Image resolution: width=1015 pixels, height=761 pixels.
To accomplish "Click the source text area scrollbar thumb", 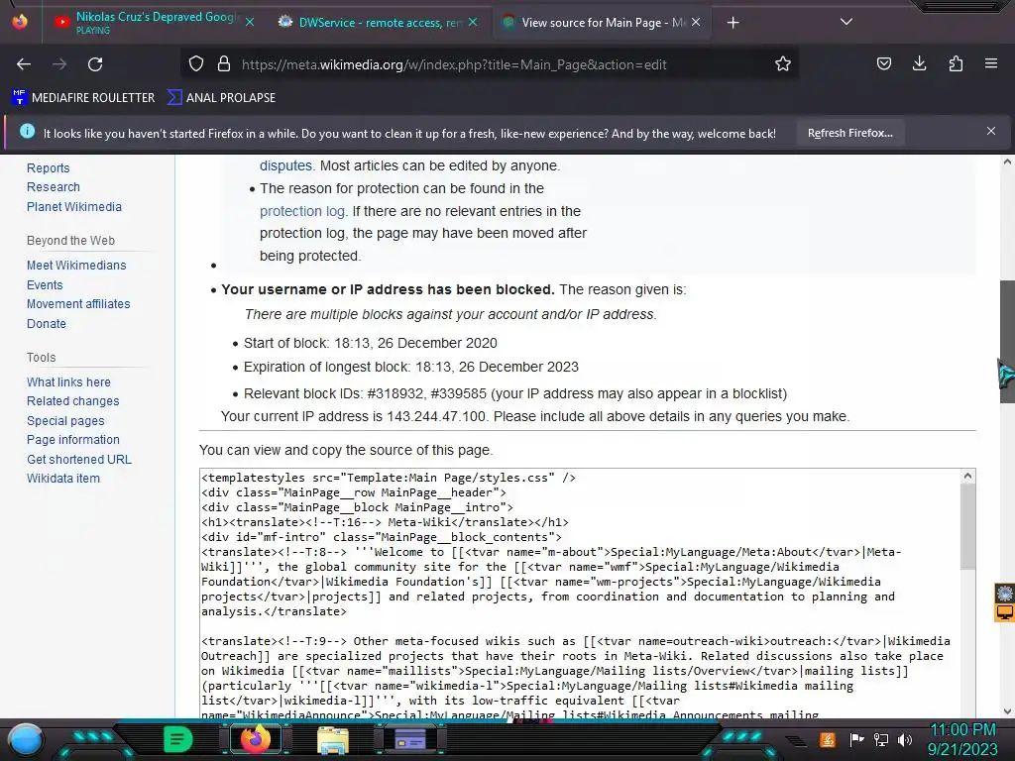I will pos(967,526).
